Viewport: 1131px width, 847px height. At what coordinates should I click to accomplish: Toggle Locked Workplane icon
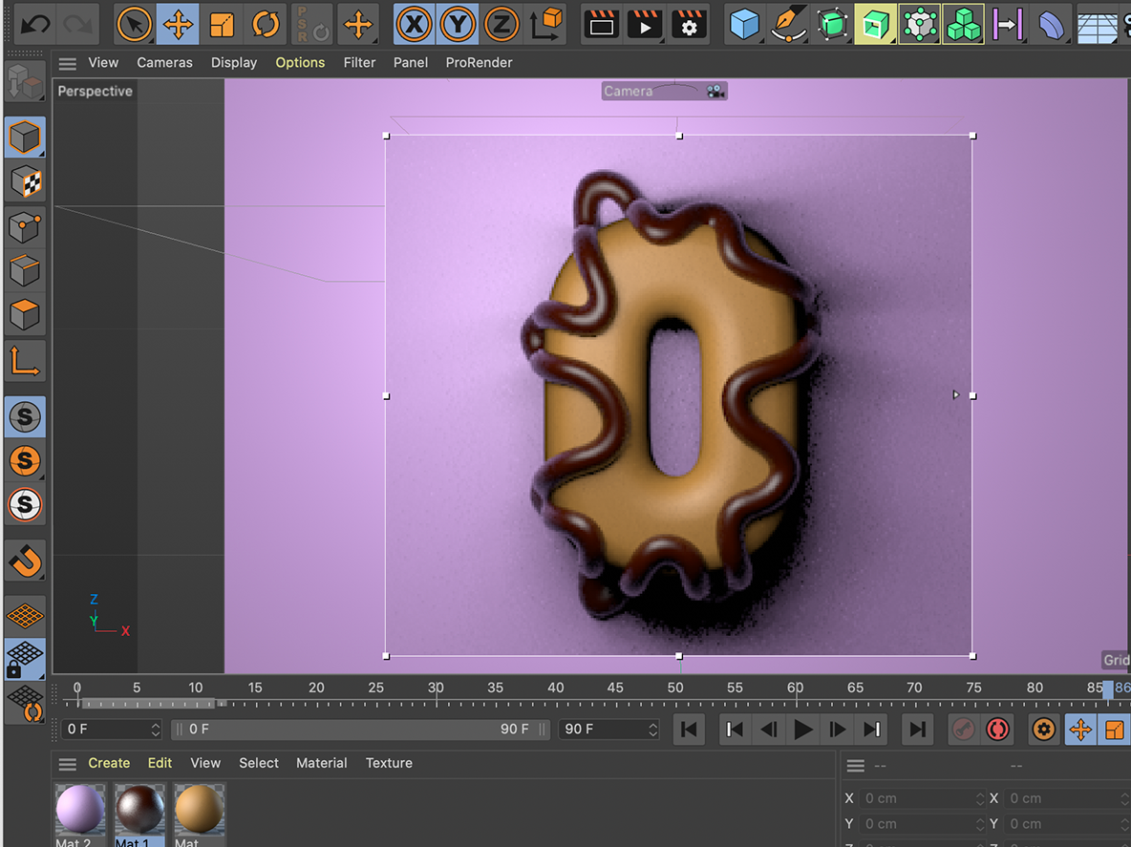(25, 659)
